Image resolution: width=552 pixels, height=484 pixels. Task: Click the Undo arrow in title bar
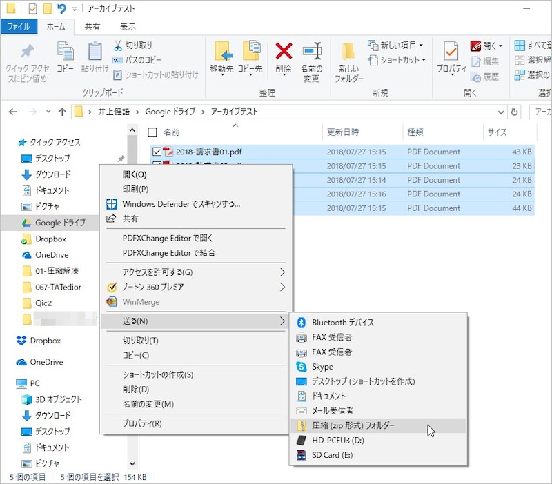61,8
